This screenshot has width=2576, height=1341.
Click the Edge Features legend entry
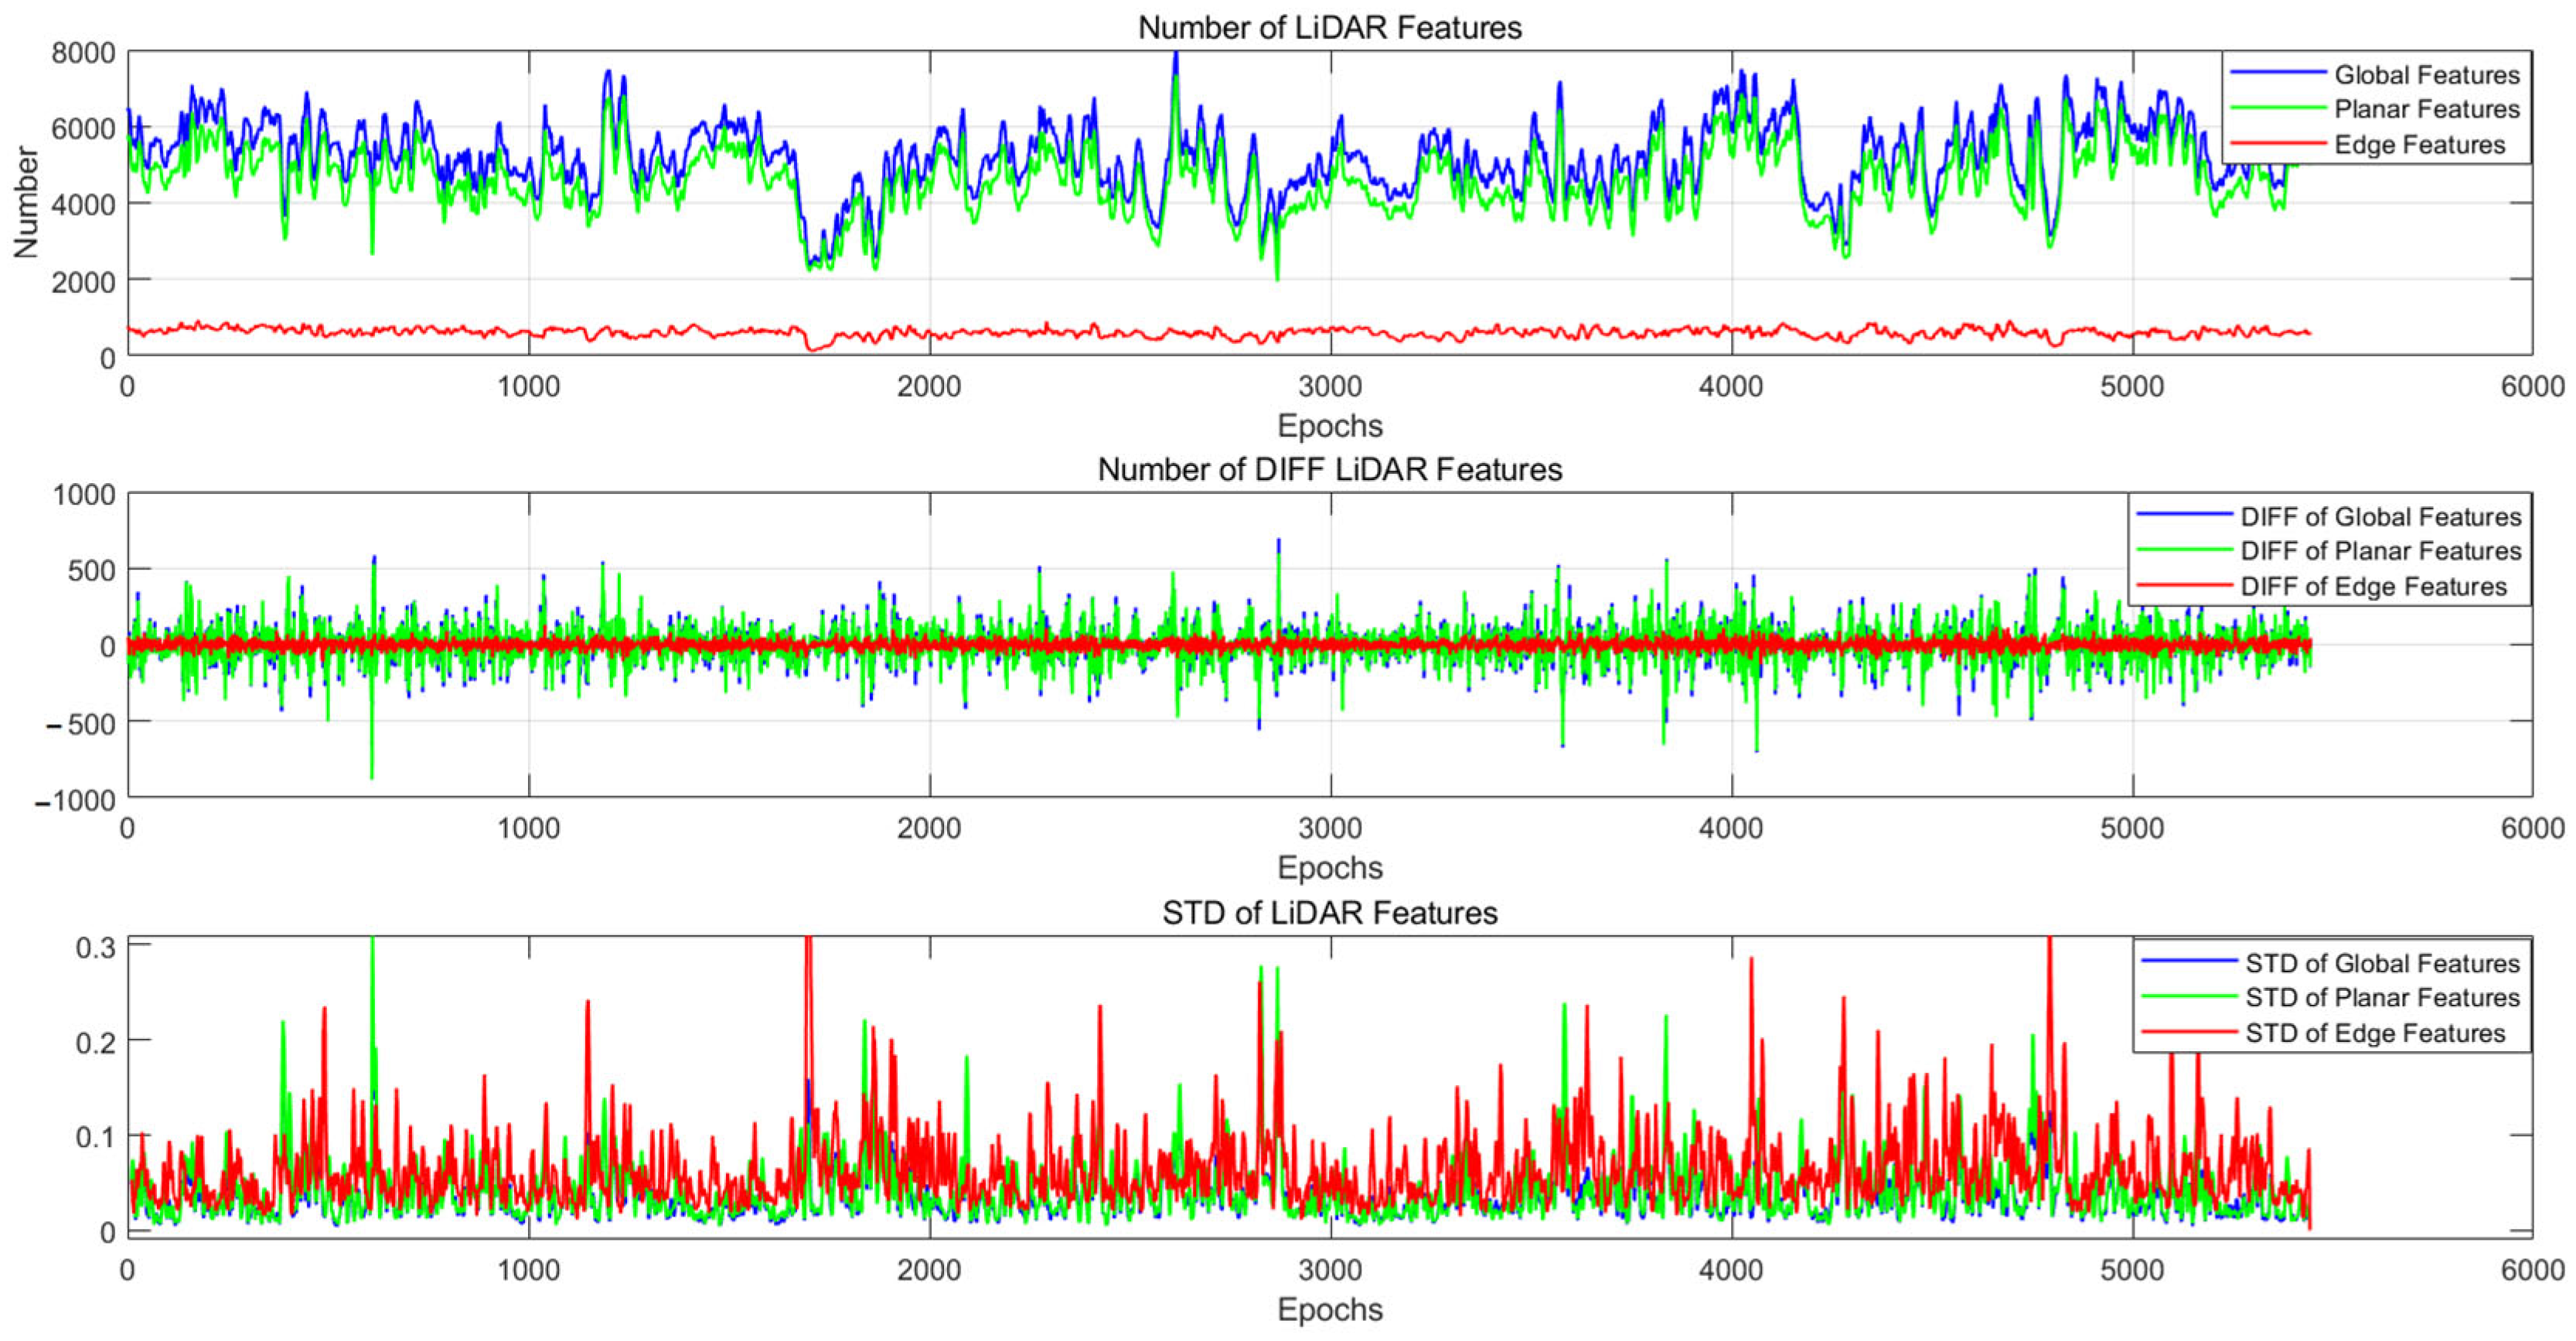click(2419, 145)
